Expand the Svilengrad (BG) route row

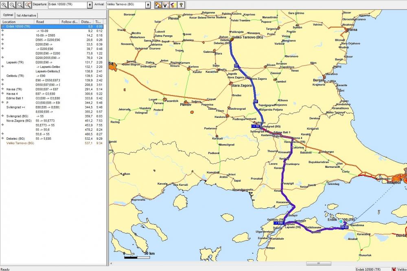3,116
